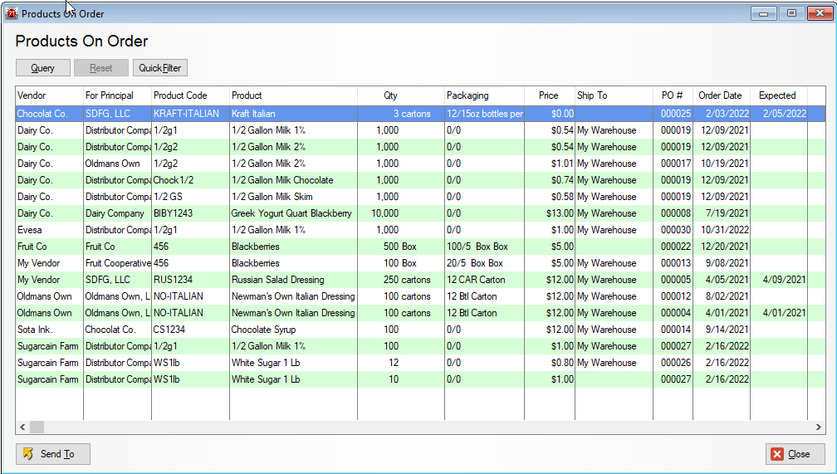This screenshot has height=474, width=837.
Task: Click expected date 4/09/2021
Action: [x=779, y=280]
